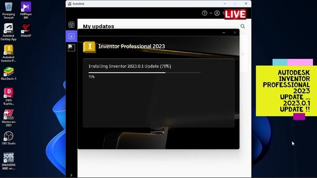Screen dimensions: 317x178
Task: Expand the Autodesk sidebar with bottom chevron
Action: pos(71,175)
